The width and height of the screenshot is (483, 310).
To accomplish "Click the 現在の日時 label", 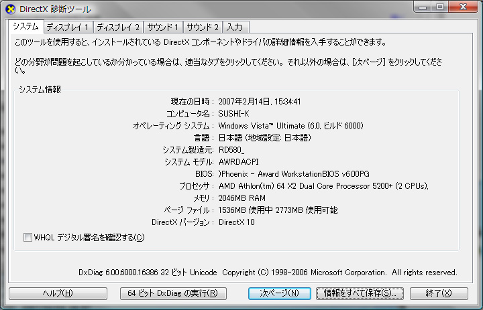I will point(193,102).
